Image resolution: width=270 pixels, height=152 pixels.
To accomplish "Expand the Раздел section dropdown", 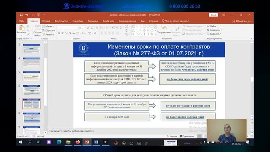I will click(49, 35).
